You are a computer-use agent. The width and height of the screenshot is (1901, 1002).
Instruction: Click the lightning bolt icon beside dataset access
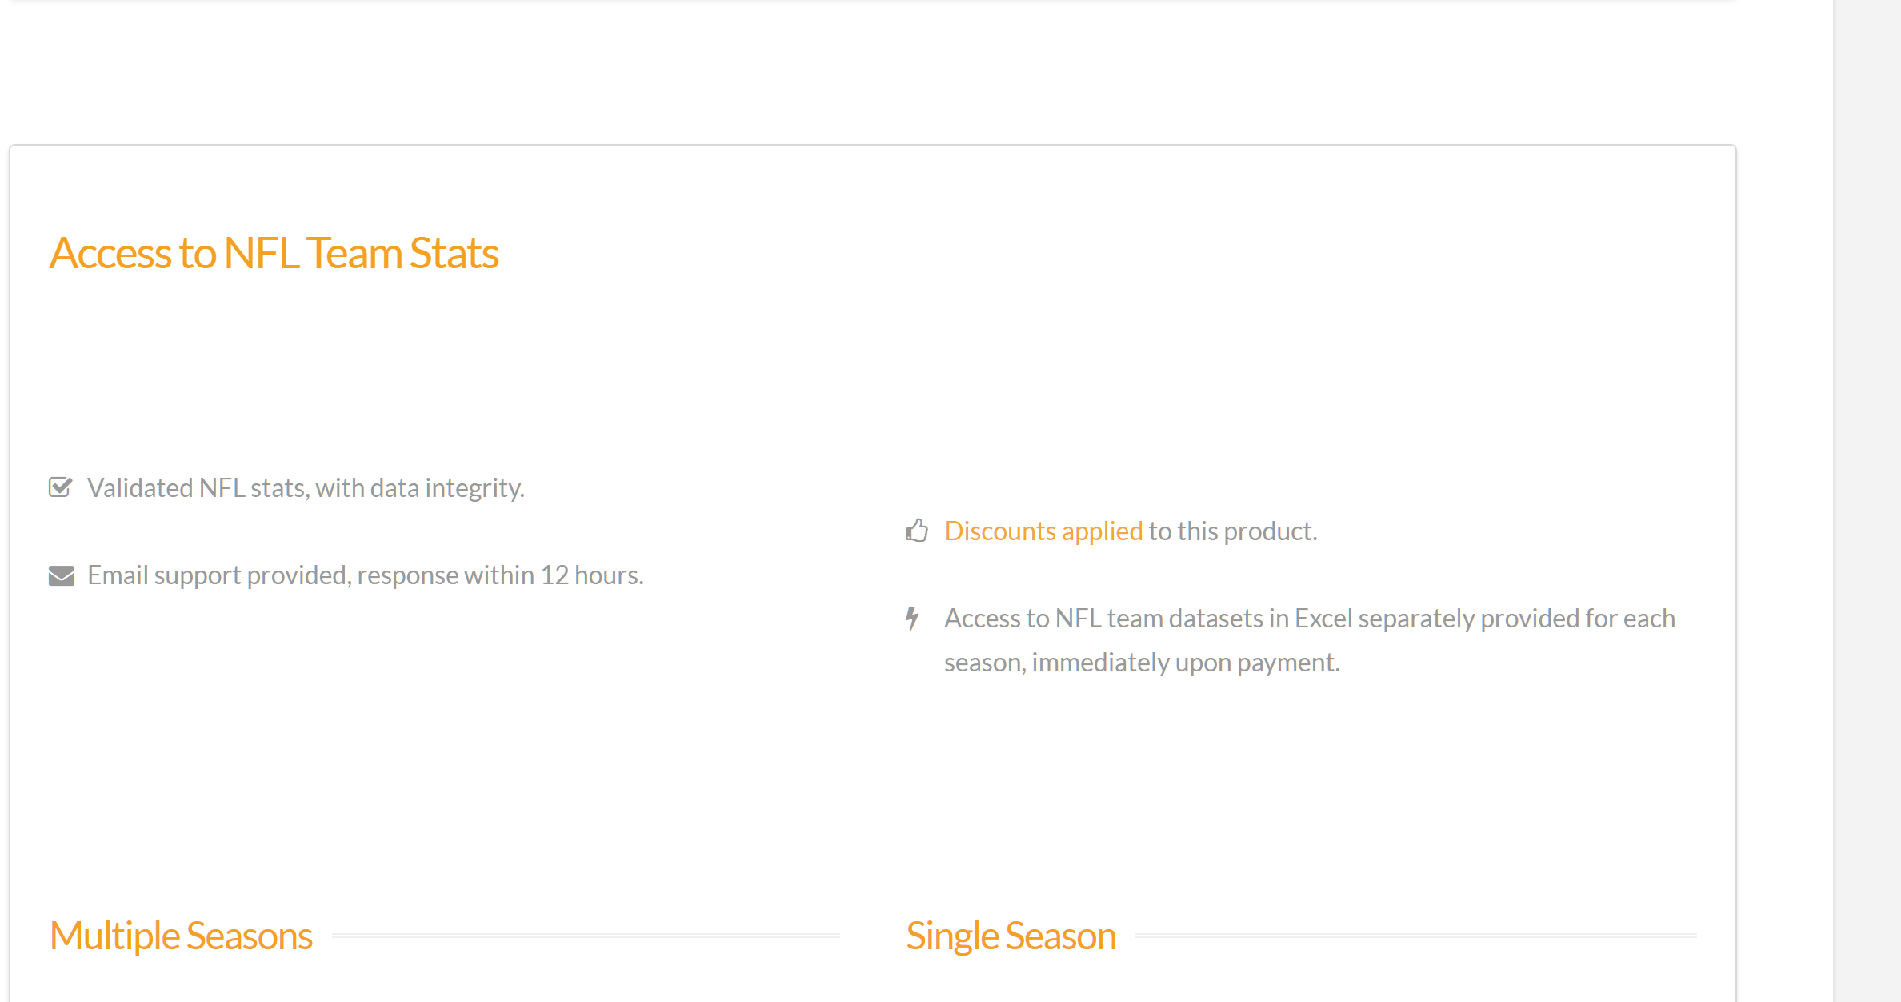pyautogui.click(x=912, y=619)
